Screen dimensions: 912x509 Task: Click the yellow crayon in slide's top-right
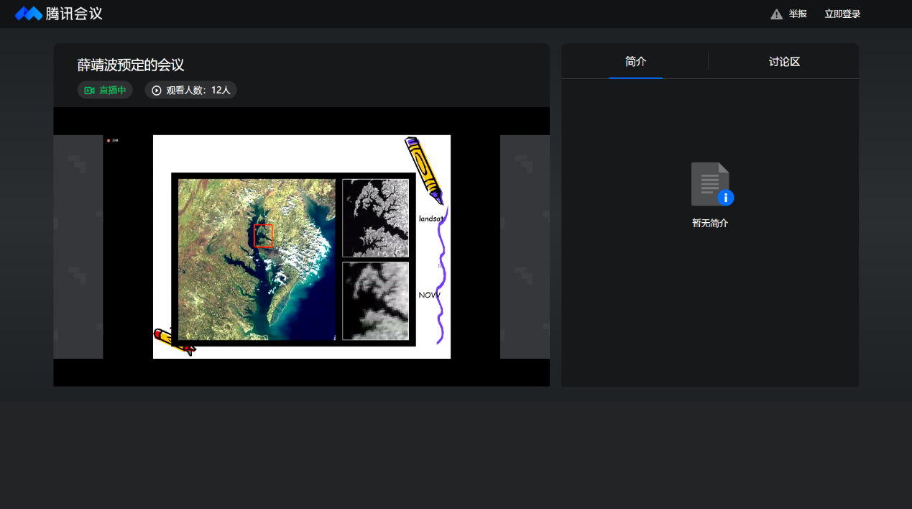point(424,170)
